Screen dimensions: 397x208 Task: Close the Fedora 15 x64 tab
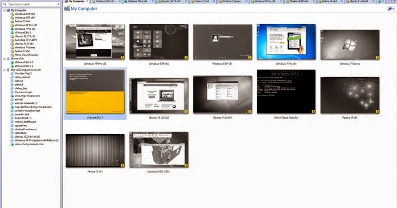point(342,1)
